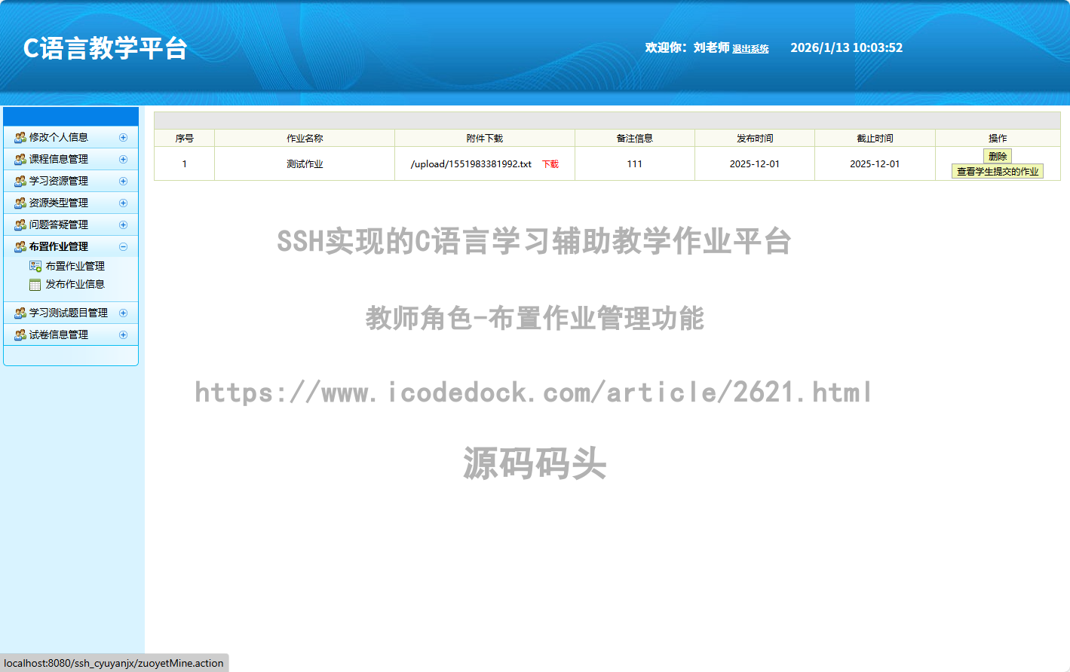Click the user icon beside 学习资源管理
Screen dimensions: 1070x672
tap(20, 182)
